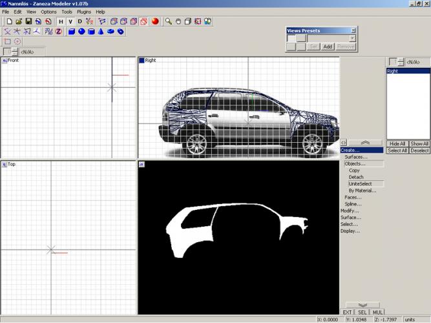Create a blue cone primitive
The height and width of the screenshot is (323, 431).
[101, 31]
